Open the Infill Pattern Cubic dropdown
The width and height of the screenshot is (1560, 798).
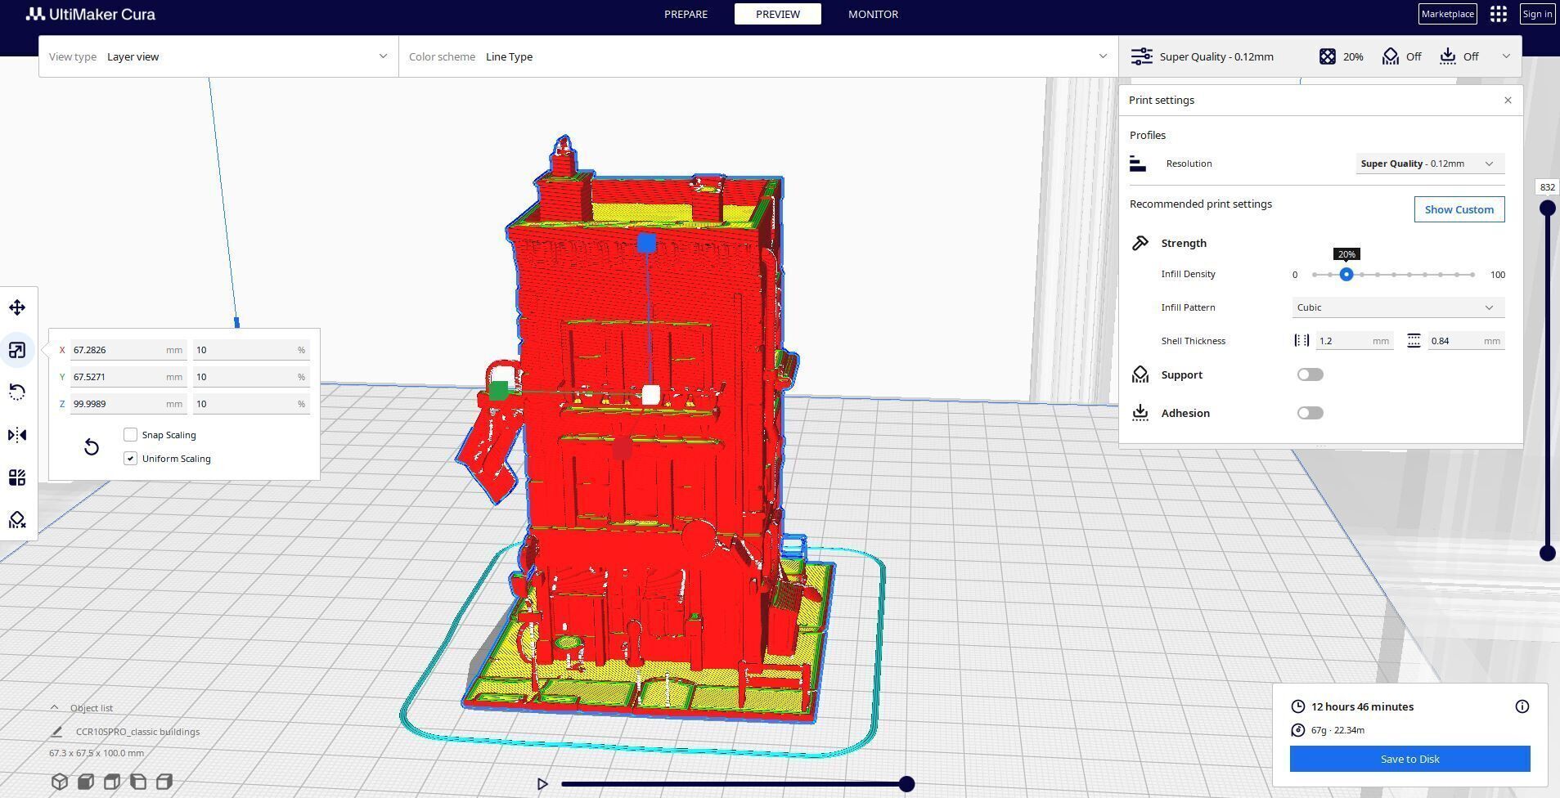coord(1398,307)
